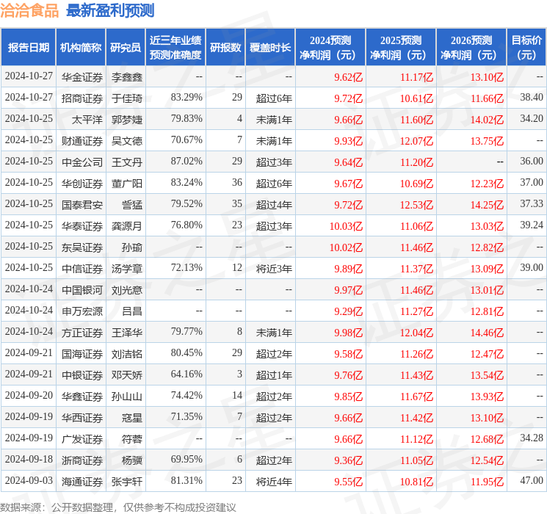The height and width of the screenshot is (514, 547).
Task: Click the 华西证券 institution cell
Action: coord(82,418)
